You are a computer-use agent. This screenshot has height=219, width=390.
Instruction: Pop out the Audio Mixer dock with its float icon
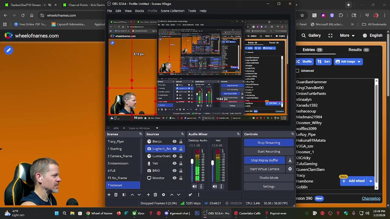(238, 134)
